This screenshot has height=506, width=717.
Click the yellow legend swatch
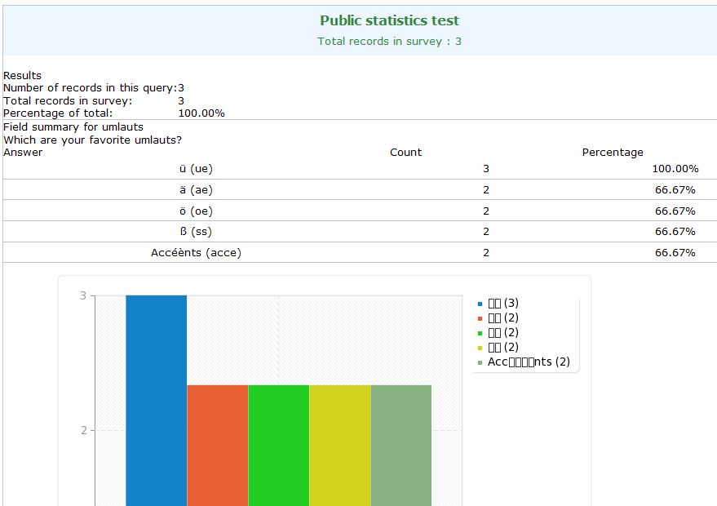[480, 348]
